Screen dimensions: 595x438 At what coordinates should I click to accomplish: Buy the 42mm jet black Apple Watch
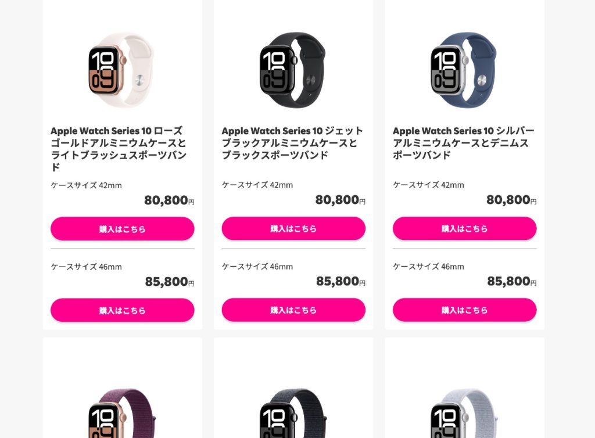[293, 228]
